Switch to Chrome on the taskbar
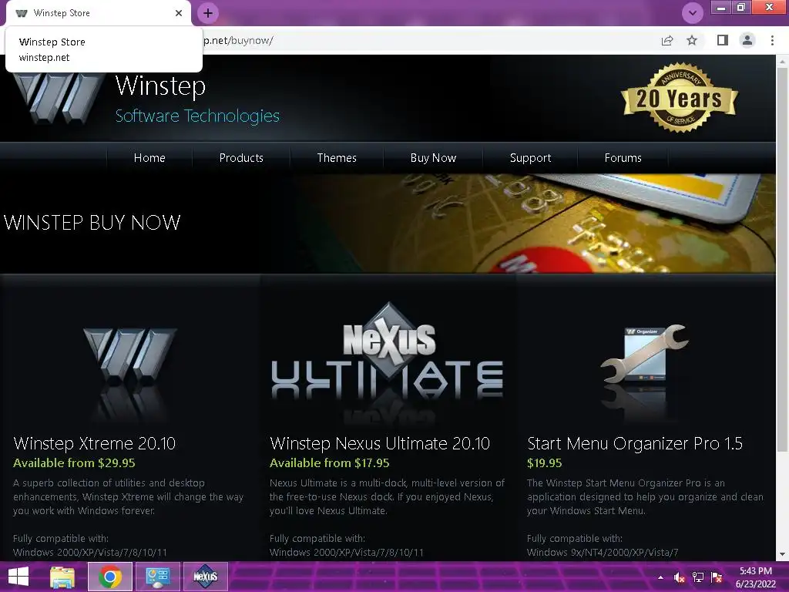789x592 pixels. (x=110, y=577)
